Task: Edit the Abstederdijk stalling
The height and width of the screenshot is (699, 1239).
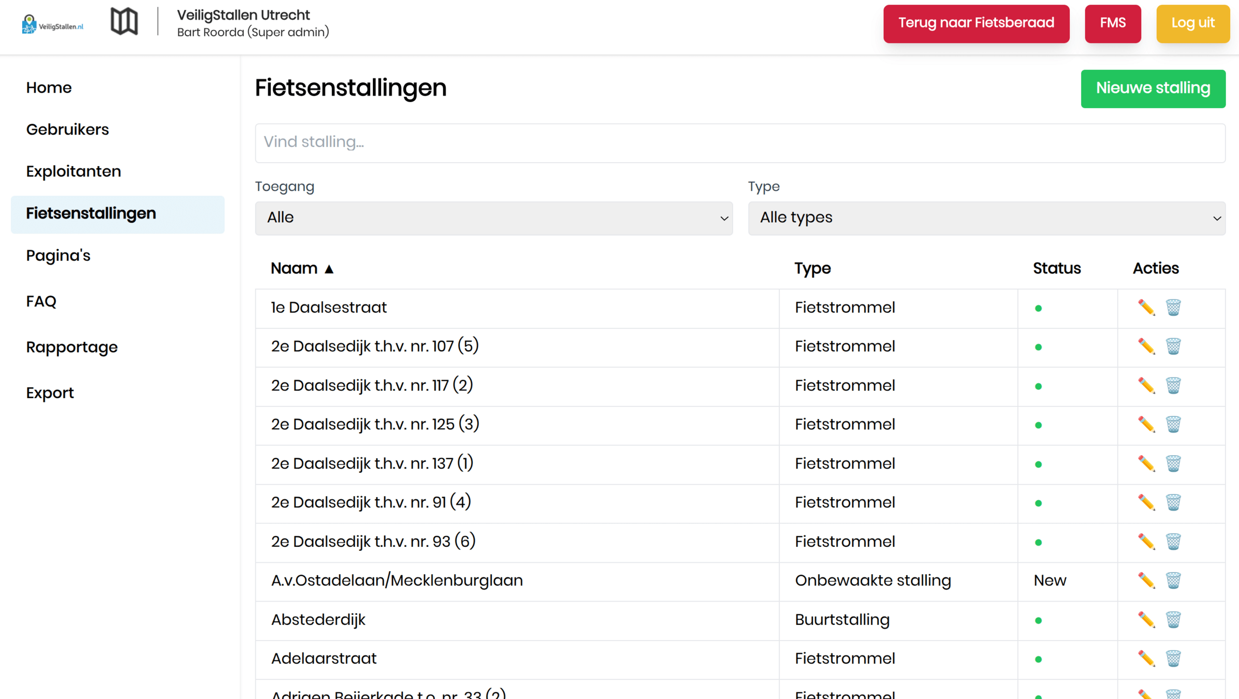Action: [1146, 620]
